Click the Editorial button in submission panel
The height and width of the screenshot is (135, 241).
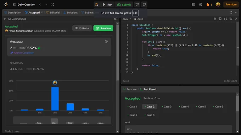(82, 28)
